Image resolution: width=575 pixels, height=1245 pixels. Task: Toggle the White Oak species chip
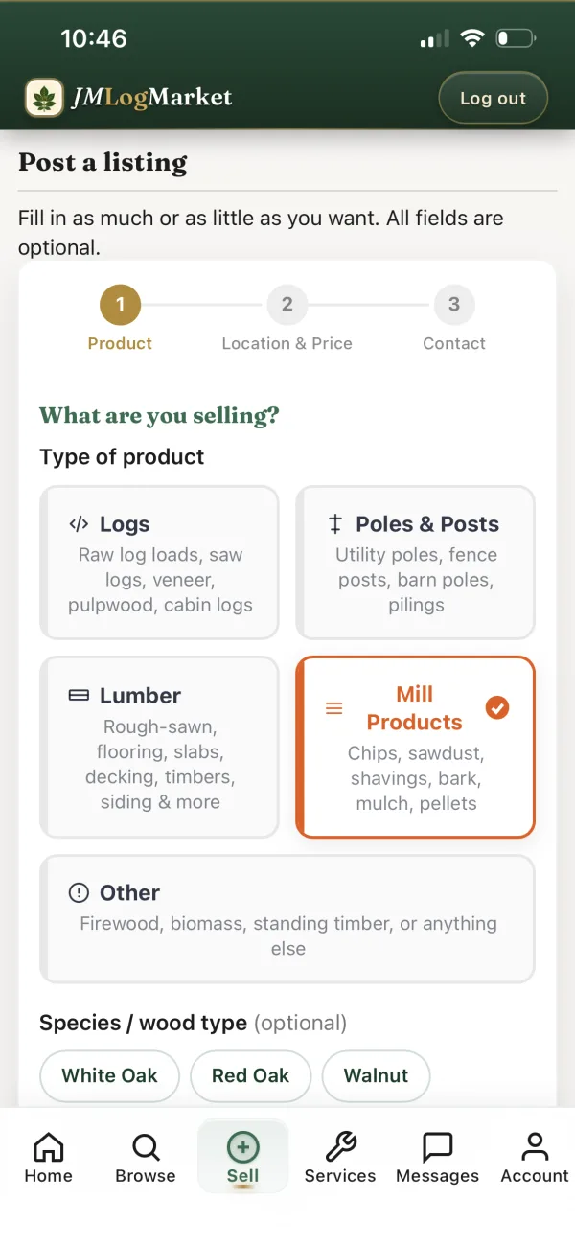(x=109, y=1075)
